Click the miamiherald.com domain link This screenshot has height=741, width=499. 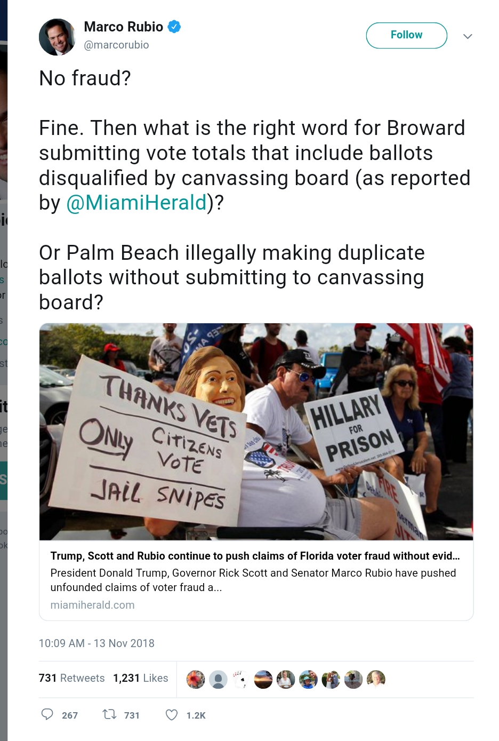pyautogui.click(x=92, y=605)
